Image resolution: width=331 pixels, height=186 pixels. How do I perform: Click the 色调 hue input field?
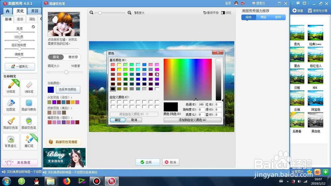coord(201,104)
